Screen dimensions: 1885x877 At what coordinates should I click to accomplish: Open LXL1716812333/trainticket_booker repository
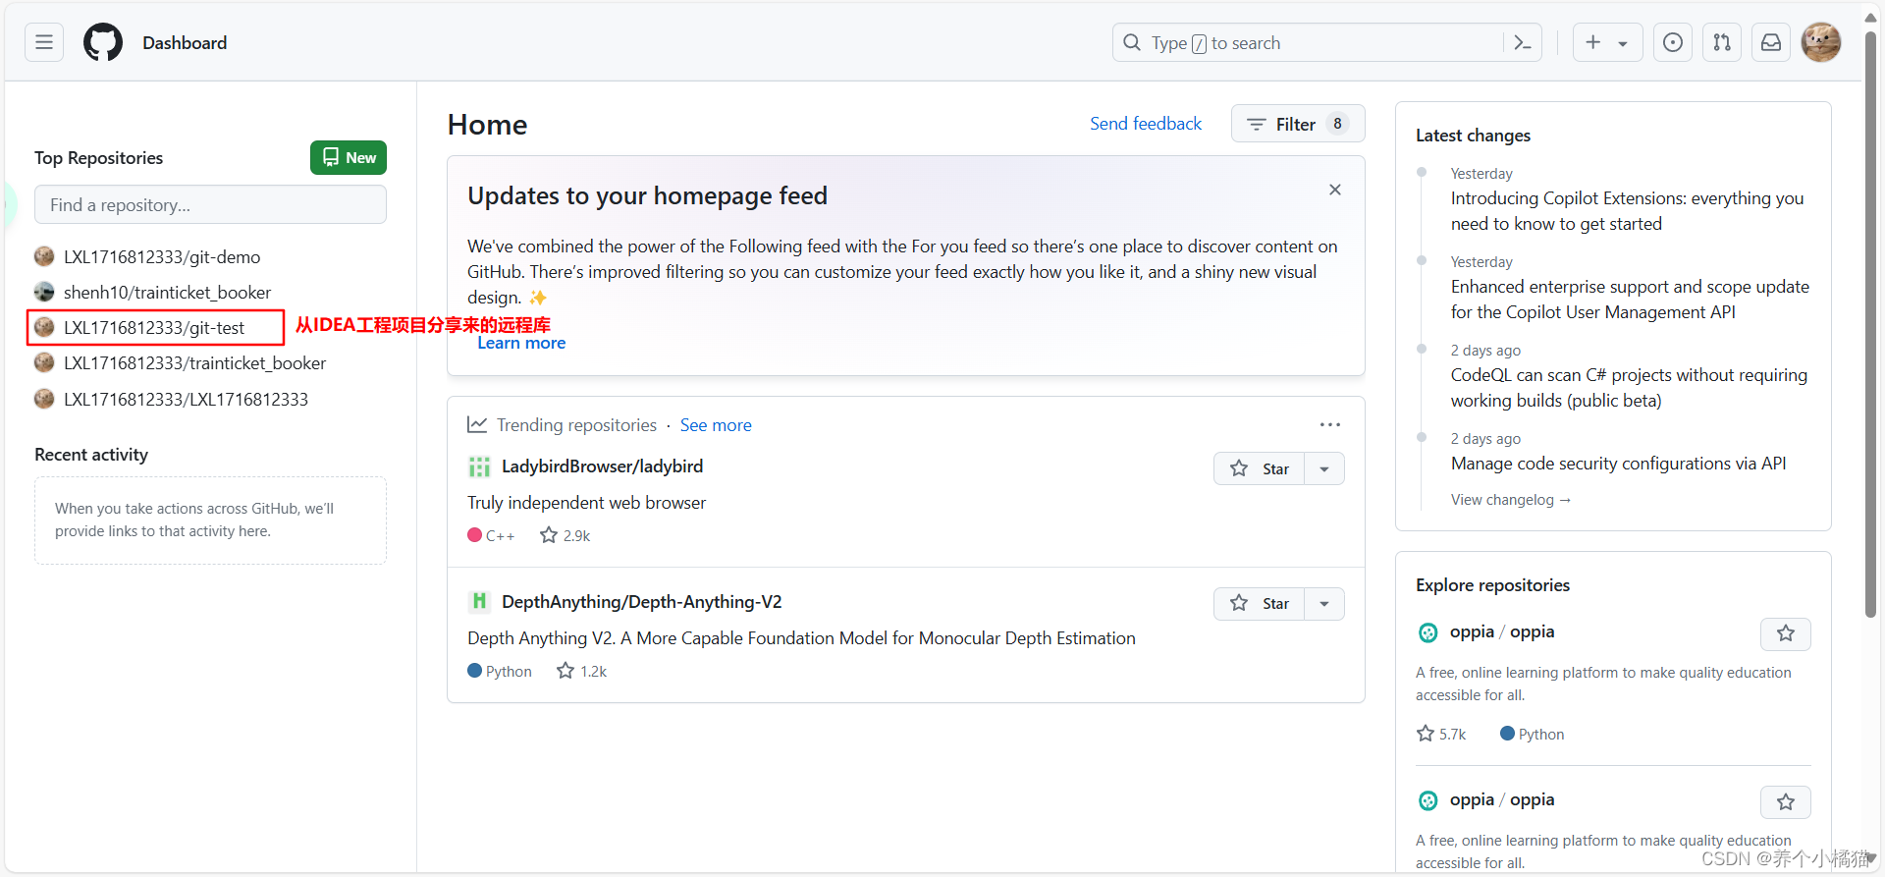(x=194, y=362)
